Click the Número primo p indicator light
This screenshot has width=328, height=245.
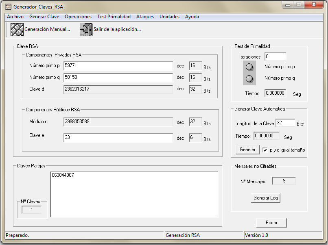249,67
